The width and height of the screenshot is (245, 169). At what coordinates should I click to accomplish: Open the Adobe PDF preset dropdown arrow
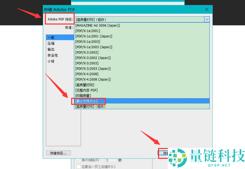pyautogui.click(x=207, y=20)
